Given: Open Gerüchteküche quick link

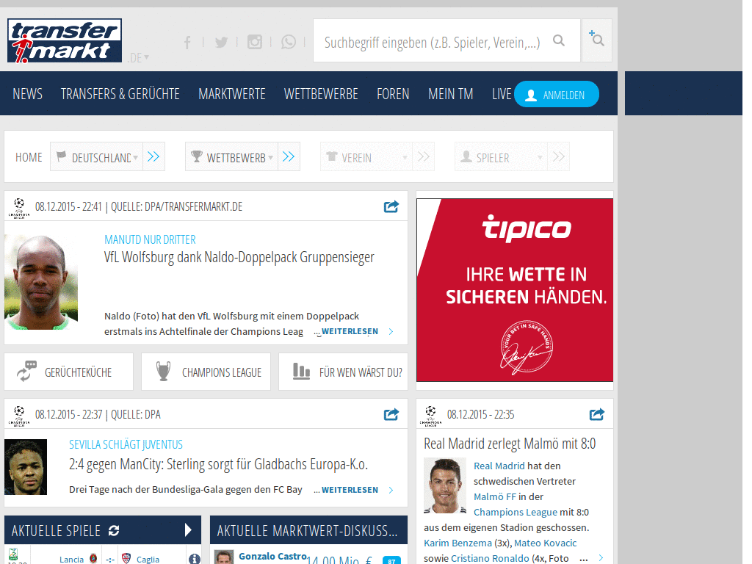Looking at the screenshot, I should (x=68, y=372).
